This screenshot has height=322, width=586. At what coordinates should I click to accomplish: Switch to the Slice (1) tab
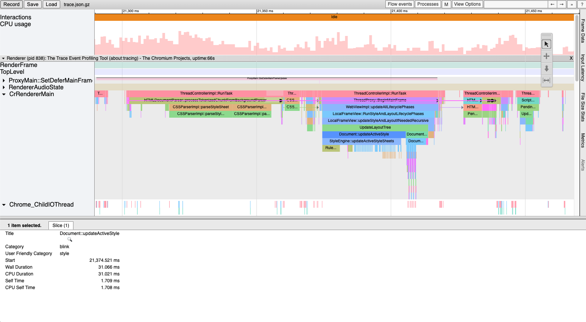coord(61,226)
